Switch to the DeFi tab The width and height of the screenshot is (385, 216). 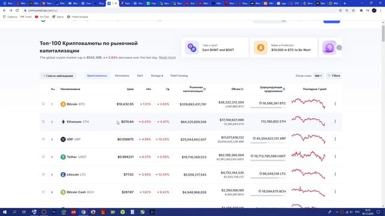(140, 76)
